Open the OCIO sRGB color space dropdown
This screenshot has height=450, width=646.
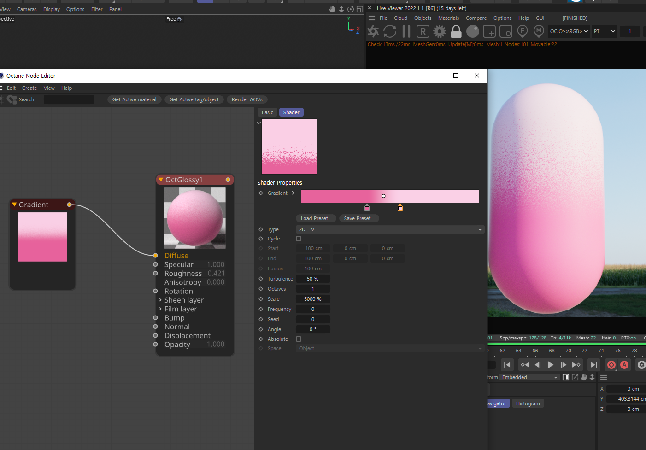point(569,31)
